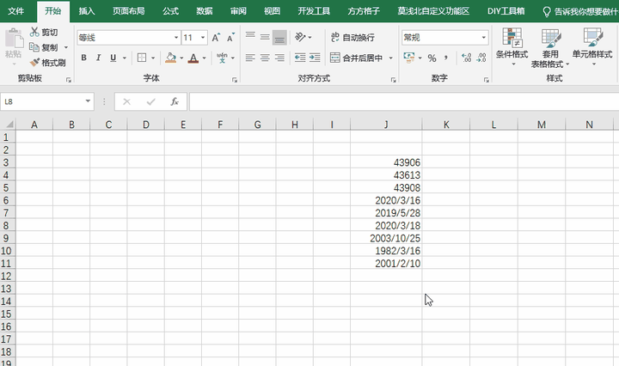Click 合并后居中 merge and center button
The width and height of the screenshot is (619, 366).
[x=357, y=58]
